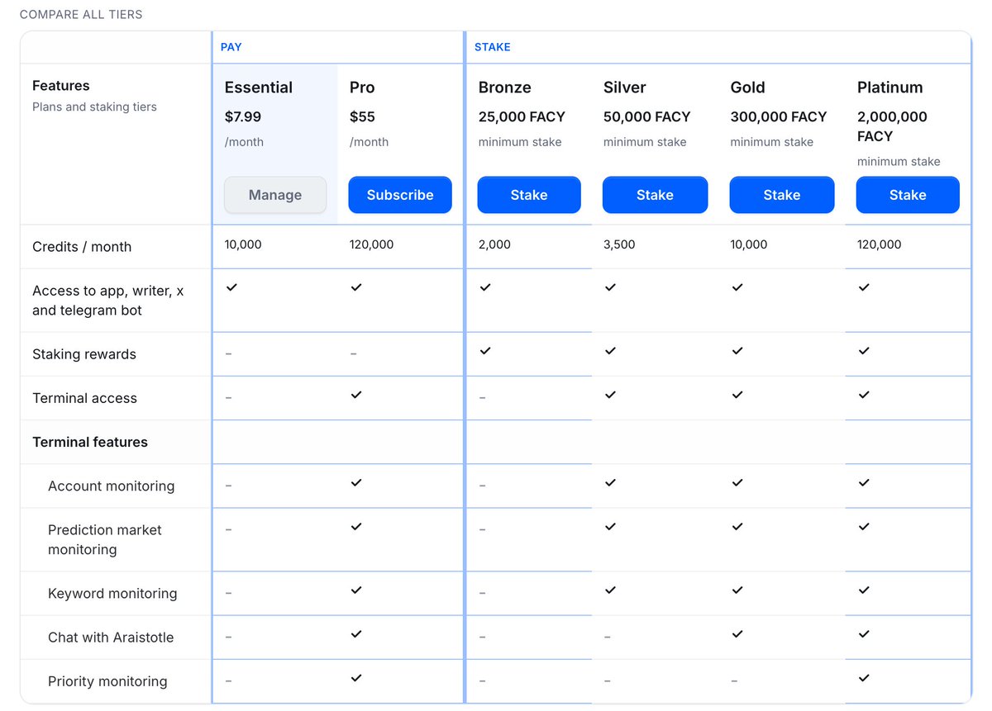Image resolution: width=992 pixels, height=711 pixels.
Task: Click the Essential plan title
Action: tap(259, 88)
